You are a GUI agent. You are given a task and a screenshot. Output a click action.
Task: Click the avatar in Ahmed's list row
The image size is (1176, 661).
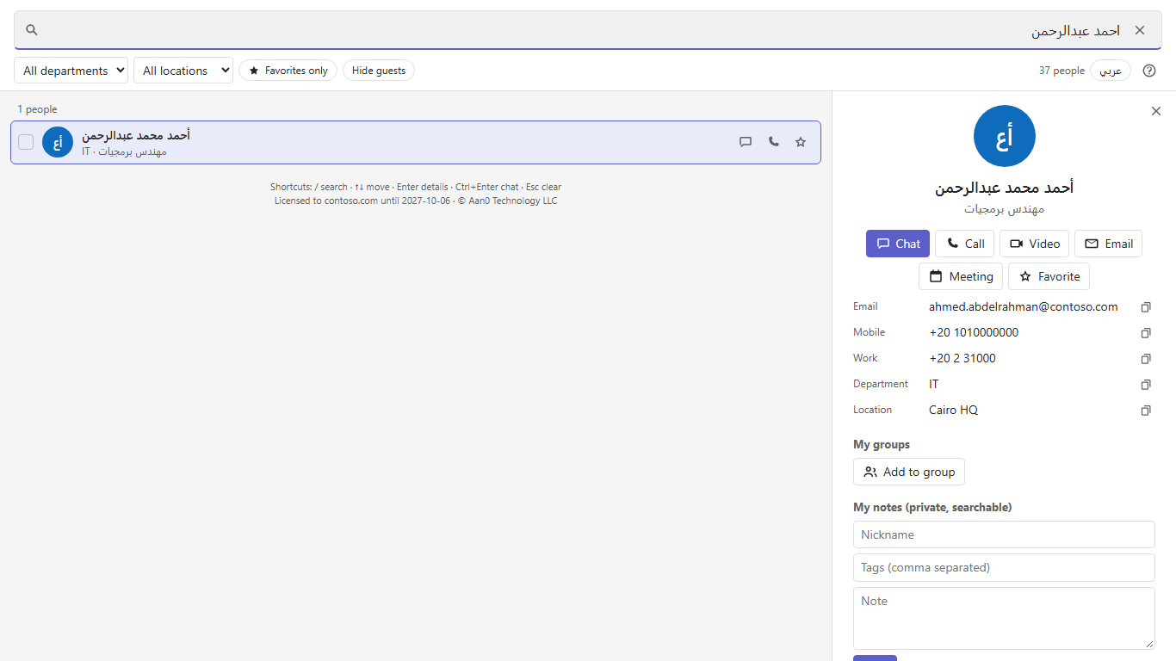coord(58,142)
